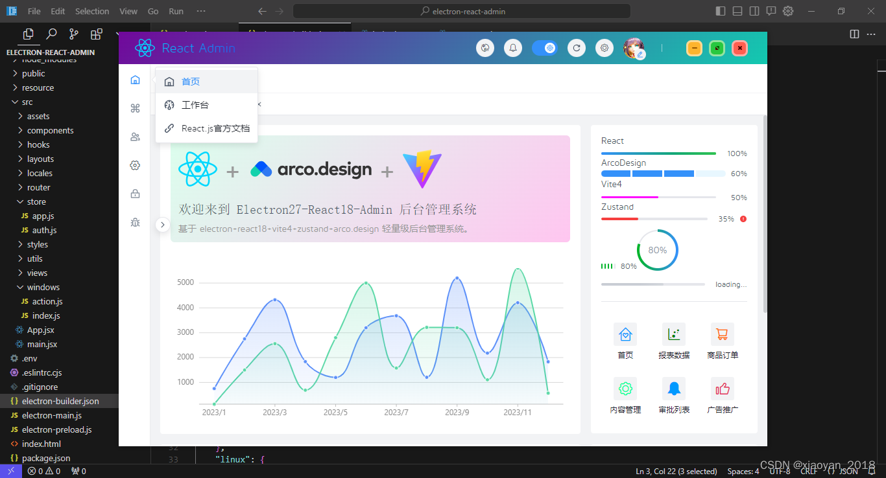Click the 审批列表 bell shortcut icon
The height and width of the screenshot is (478, 886).
pos(674,389)
